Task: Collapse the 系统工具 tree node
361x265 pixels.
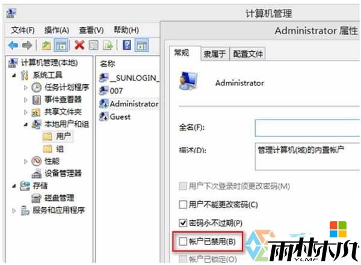Action: click(14, 75)
